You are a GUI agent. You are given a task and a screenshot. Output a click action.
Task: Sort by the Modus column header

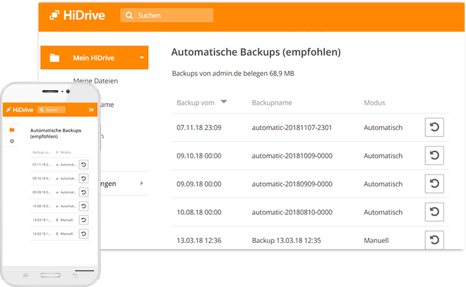click(x=374, y=103)
